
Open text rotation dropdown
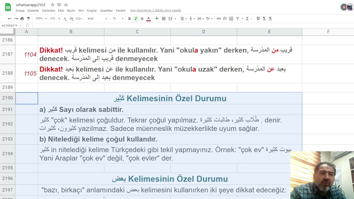tap(209, 19)
